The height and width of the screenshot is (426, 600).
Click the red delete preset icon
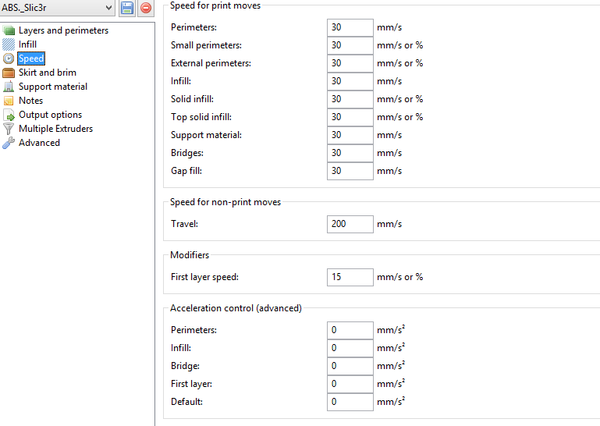pos(145,8)
